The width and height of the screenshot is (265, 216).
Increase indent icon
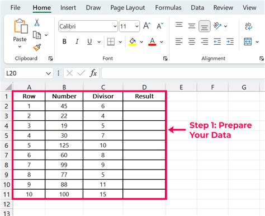pyautogui.click(x=230, y=41)
